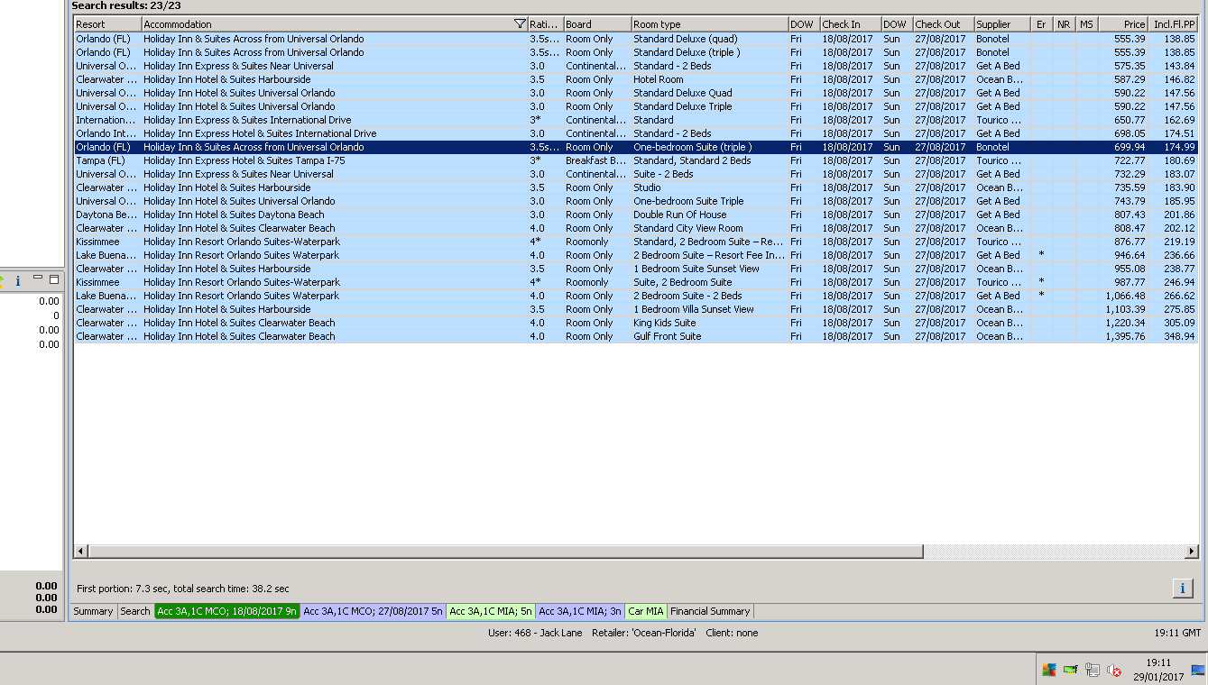Click the filter funnel icon in Accommodation header
This screenshot has width=1208, height=685.
[519, 24]
